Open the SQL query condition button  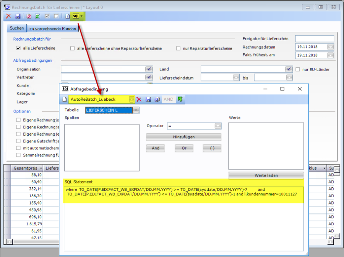pyautogui.click(x=78, y=16)
